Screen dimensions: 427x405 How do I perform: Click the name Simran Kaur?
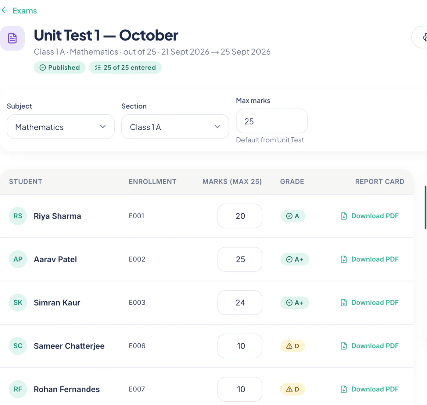click(x=57, y=303)
